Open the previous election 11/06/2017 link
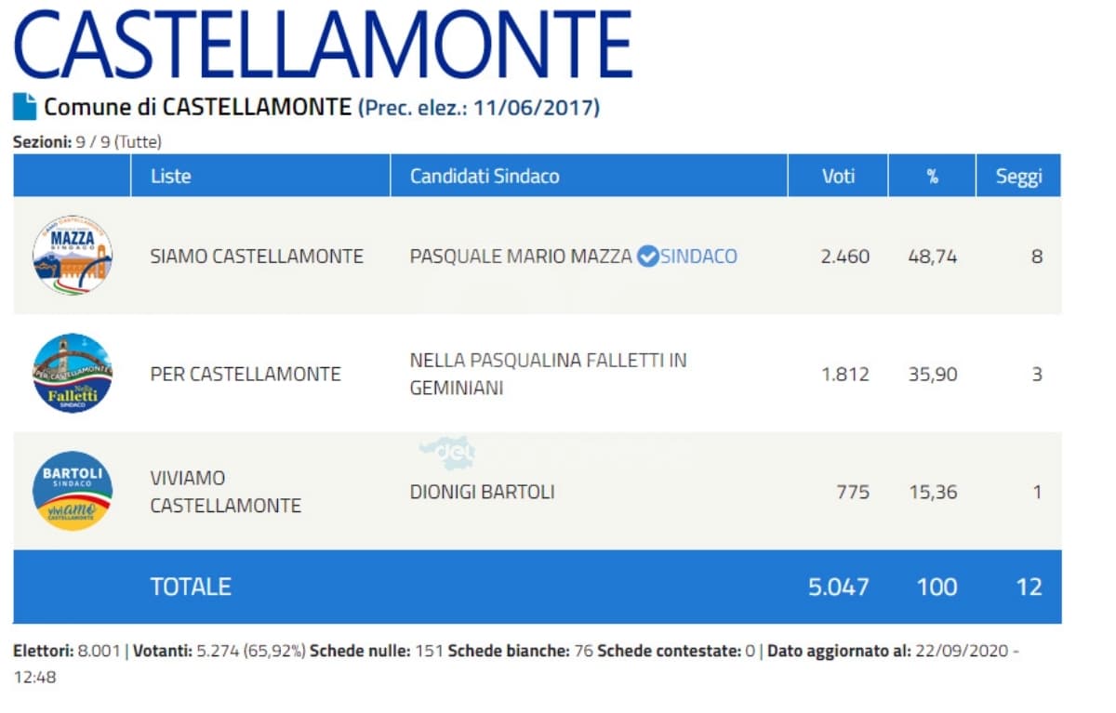Image resolution: width=1116 pixels, height=713 pixels. (x=479, y=108)
